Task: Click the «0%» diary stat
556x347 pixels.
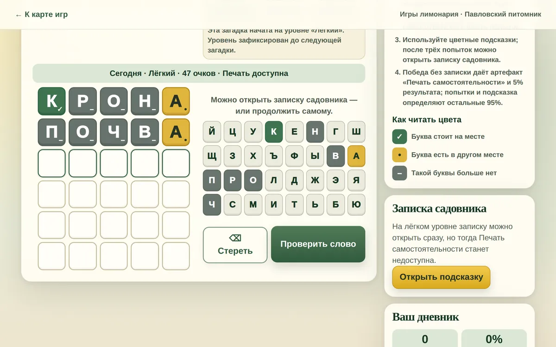Action: [x=494, y=339]
